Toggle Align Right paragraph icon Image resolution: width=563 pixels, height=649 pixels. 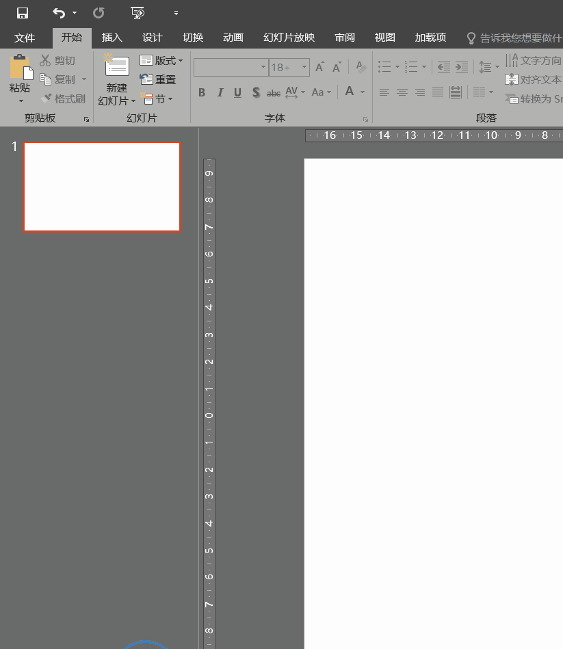click(x=420, y=92)
